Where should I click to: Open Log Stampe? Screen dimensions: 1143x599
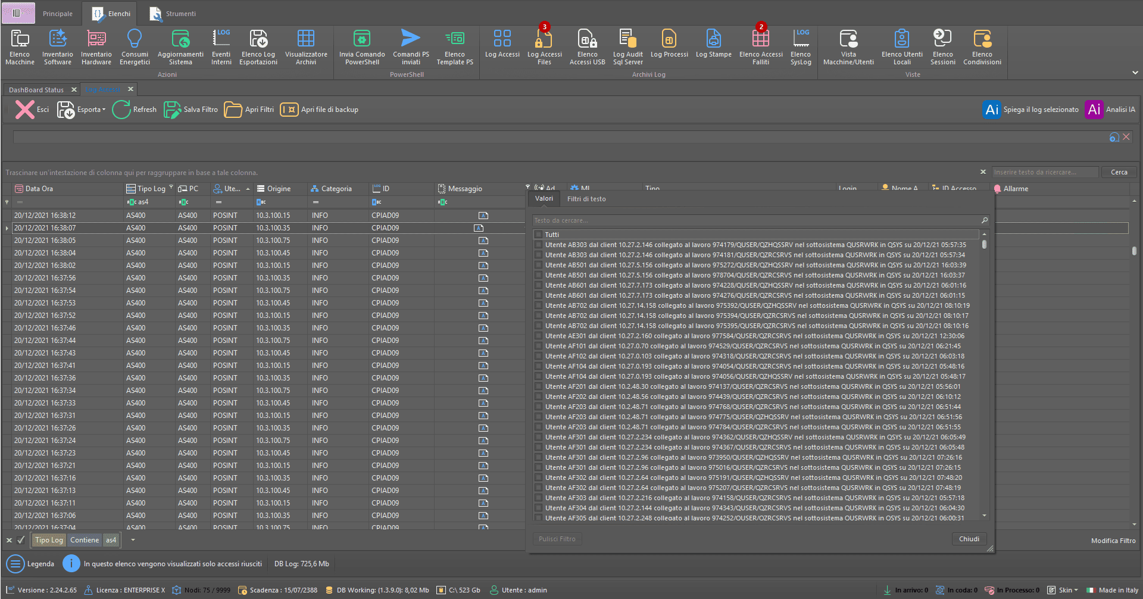click(714, 43)
